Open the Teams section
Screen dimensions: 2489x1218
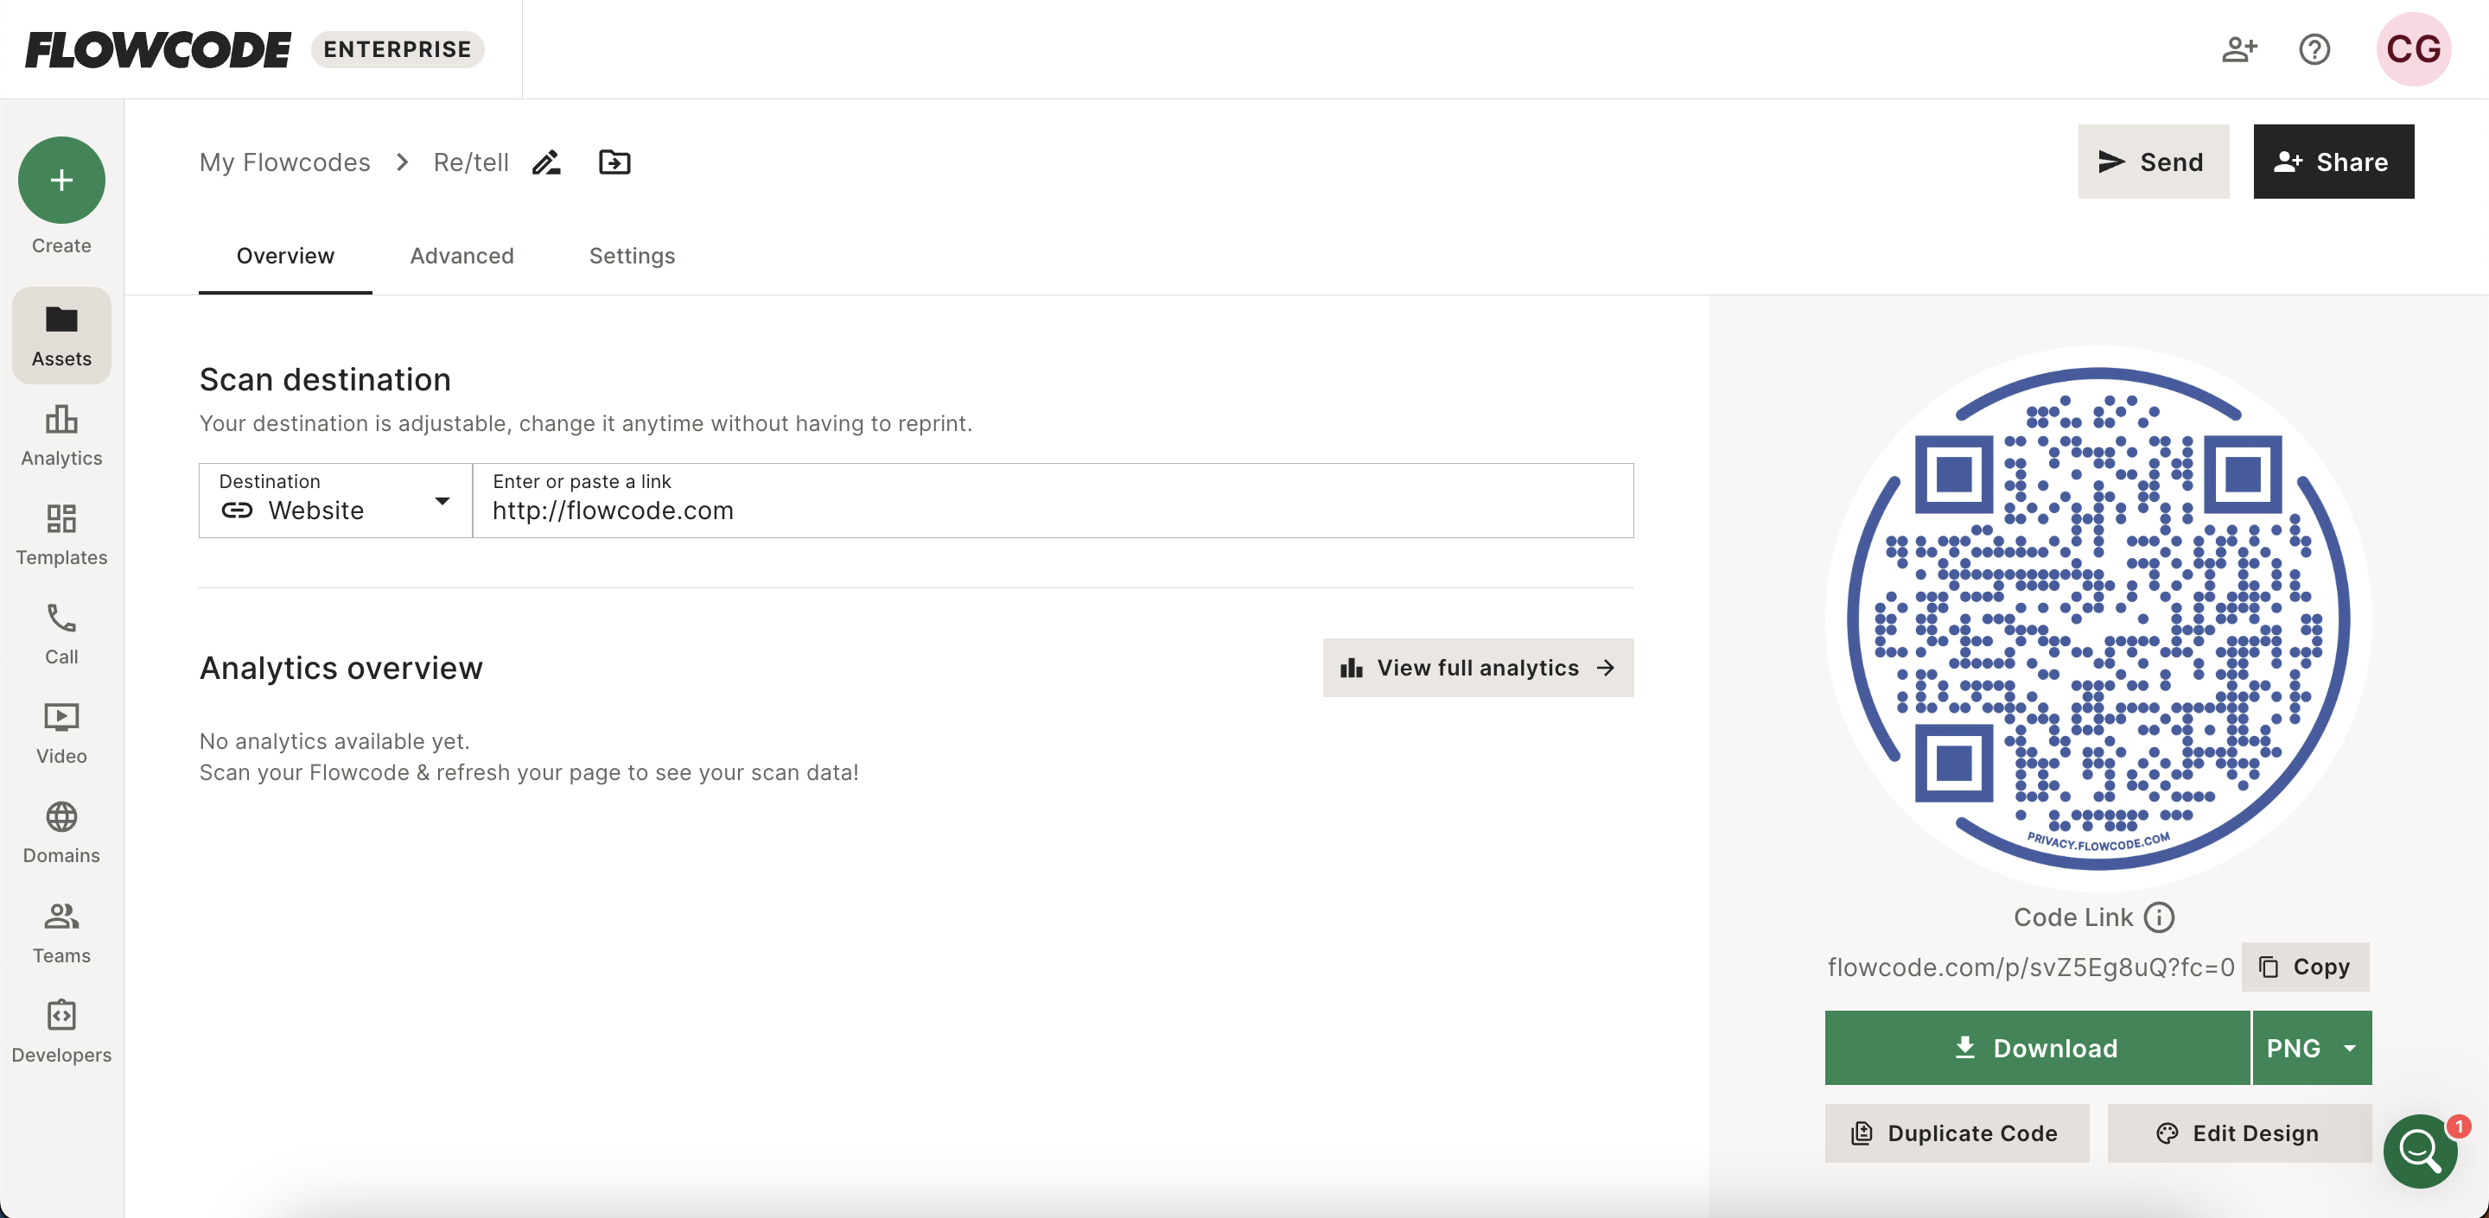coord(60,933)
